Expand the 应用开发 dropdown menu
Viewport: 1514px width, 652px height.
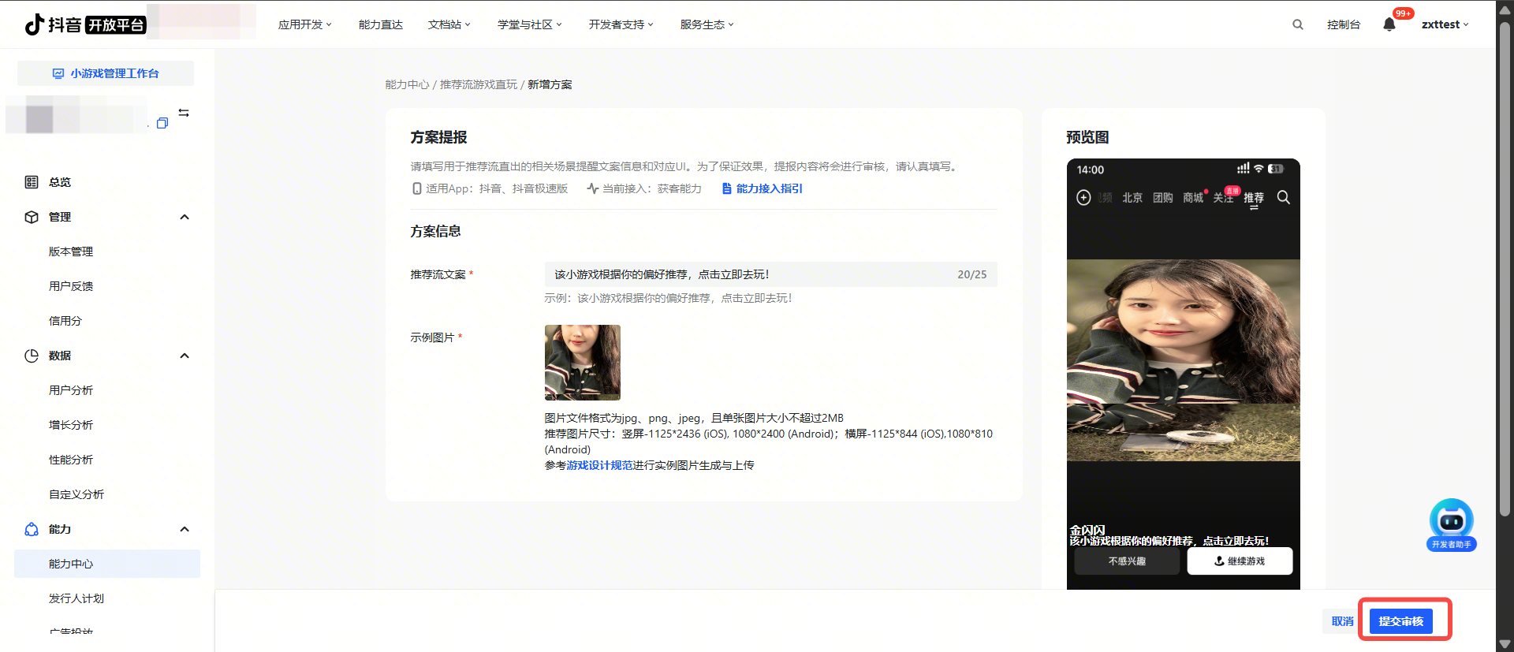(304, 24)
